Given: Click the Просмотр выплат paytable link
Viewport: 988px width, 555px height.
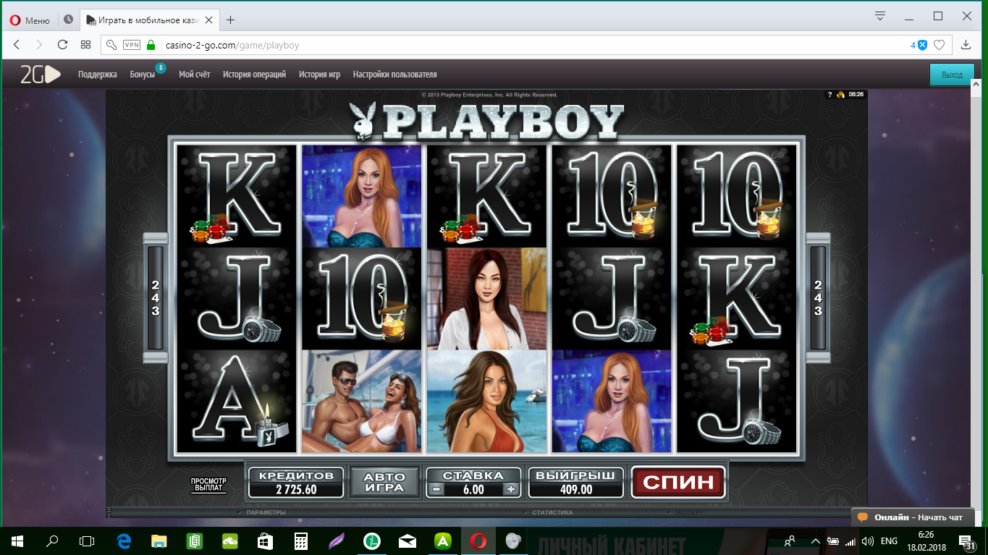Looking at the screenshot, I should pos(208,485).
